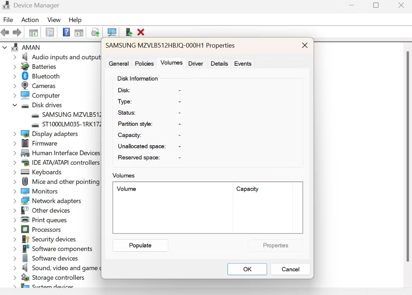Screen dimensions: 412x295
Task: Select Sound, video and game controllers item
Action: [x=66, y=268]
